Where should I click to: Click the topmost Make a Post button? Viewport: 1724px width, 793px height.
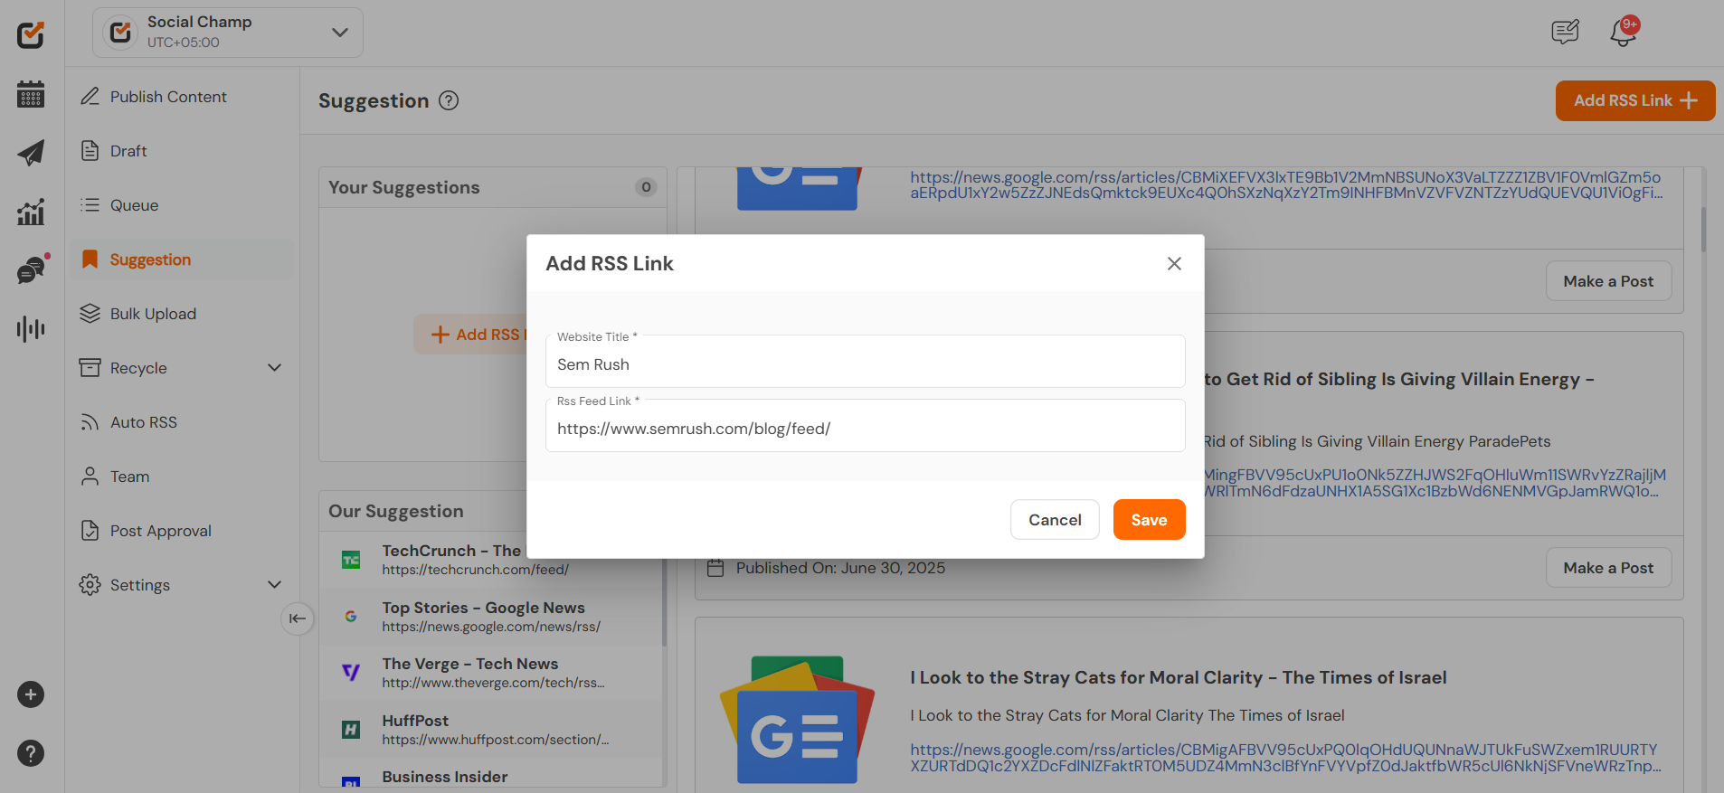[x=1608, y=281]
